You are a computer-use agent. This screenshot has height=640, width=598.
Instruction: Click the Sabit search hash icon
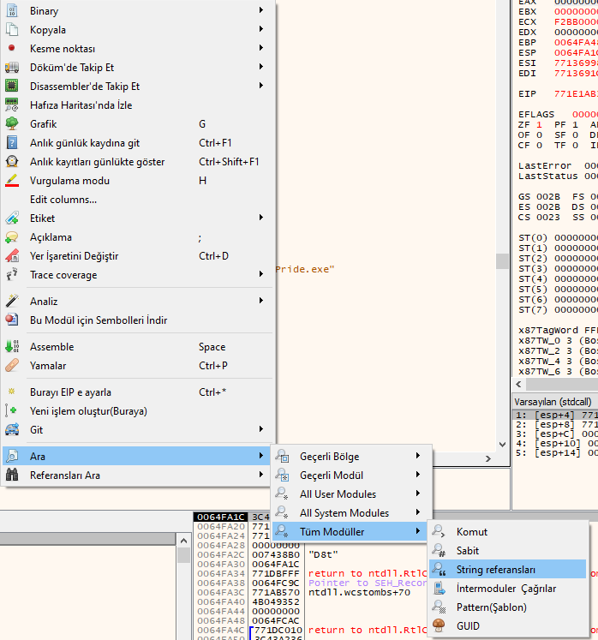coord(439,550)
